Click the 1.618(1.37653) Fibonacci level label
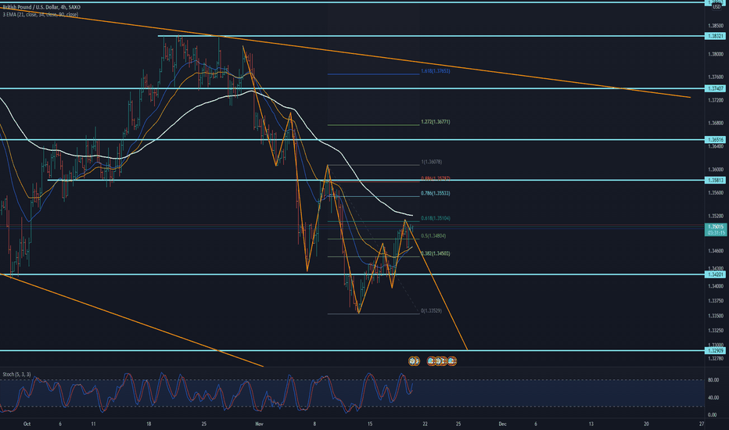 click(435, 71)
